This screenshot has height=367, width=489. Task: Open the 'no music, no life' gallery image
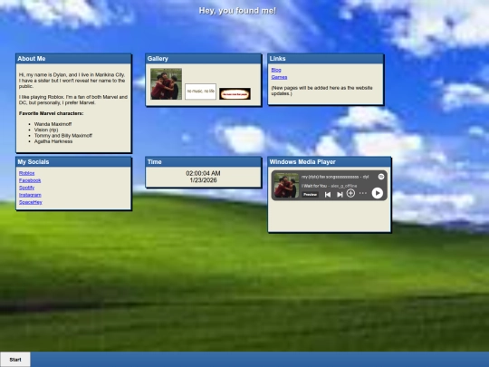(x=200, y=92)
